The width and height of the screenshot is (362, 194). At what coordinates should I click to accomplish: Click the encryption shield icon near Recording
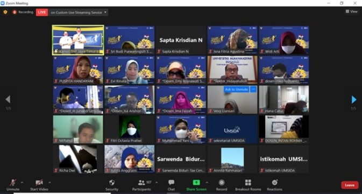click(x=5, y=12)
